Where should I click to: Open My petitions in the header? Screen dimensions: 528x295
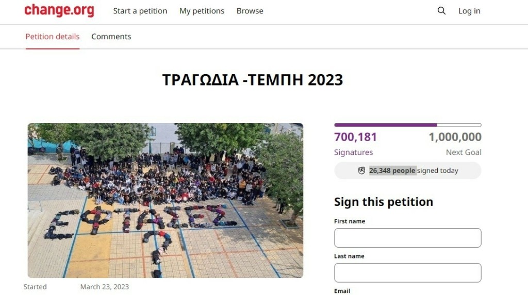202,11
